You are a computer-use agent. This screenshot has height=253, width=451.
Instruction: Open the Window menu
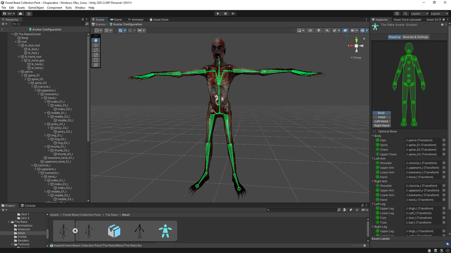[x=80, y=7]
